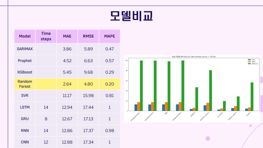Click the 'Prophet' cell in the table

pos(25,61)
